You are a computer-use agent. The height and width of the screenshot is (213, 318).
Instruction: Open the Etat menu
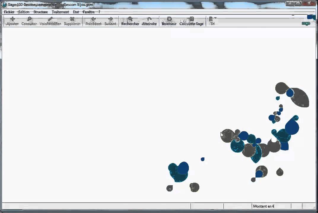click(76, 12)
